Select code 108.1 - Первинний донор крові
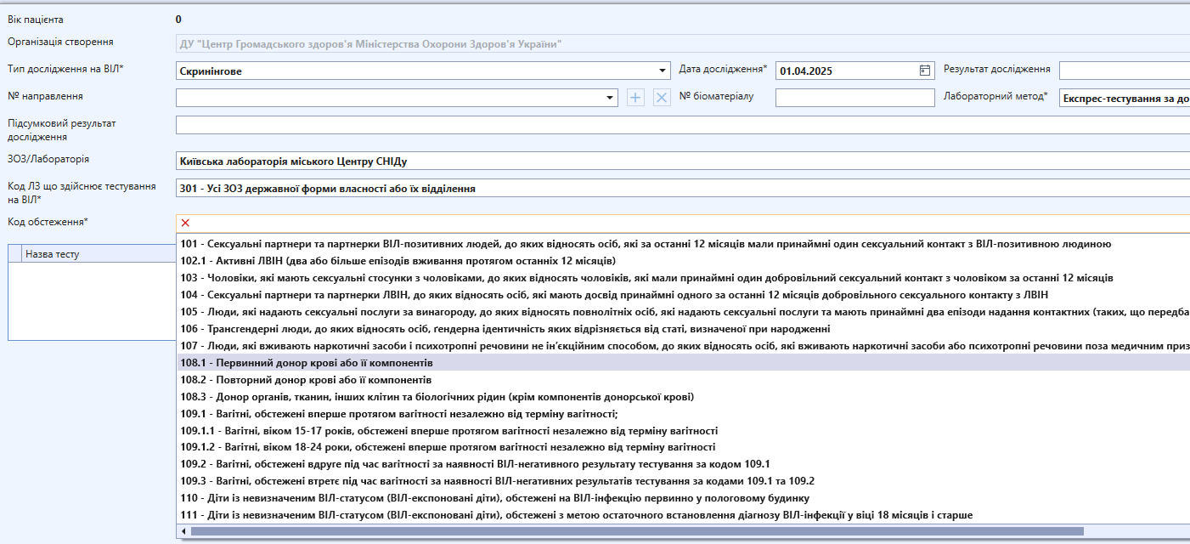 [683, 363]
